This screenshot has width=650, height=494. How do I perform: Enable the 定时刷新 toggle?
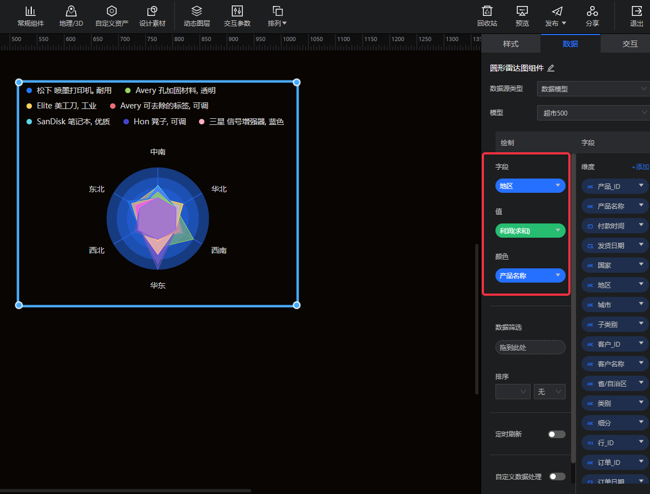pyautogui.click(x=557, y=434)
